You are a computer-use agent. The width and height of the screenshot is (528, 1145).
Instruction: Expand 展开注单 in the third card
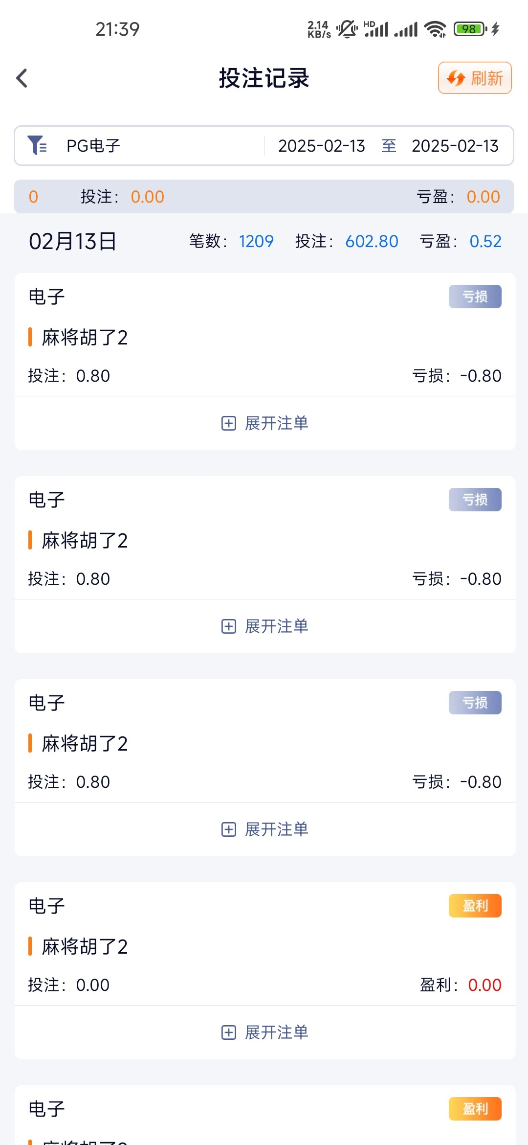coord(276,829)
